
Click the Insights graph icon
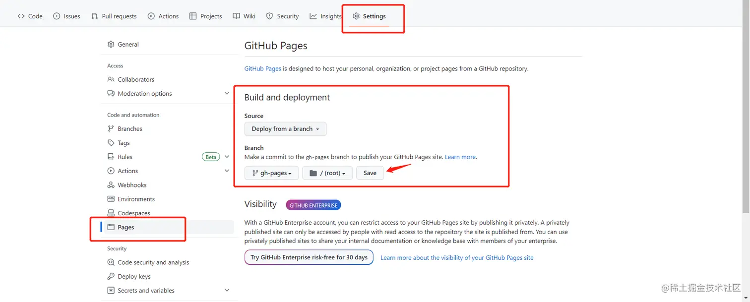pyautogui.click(x=313, y=16)
